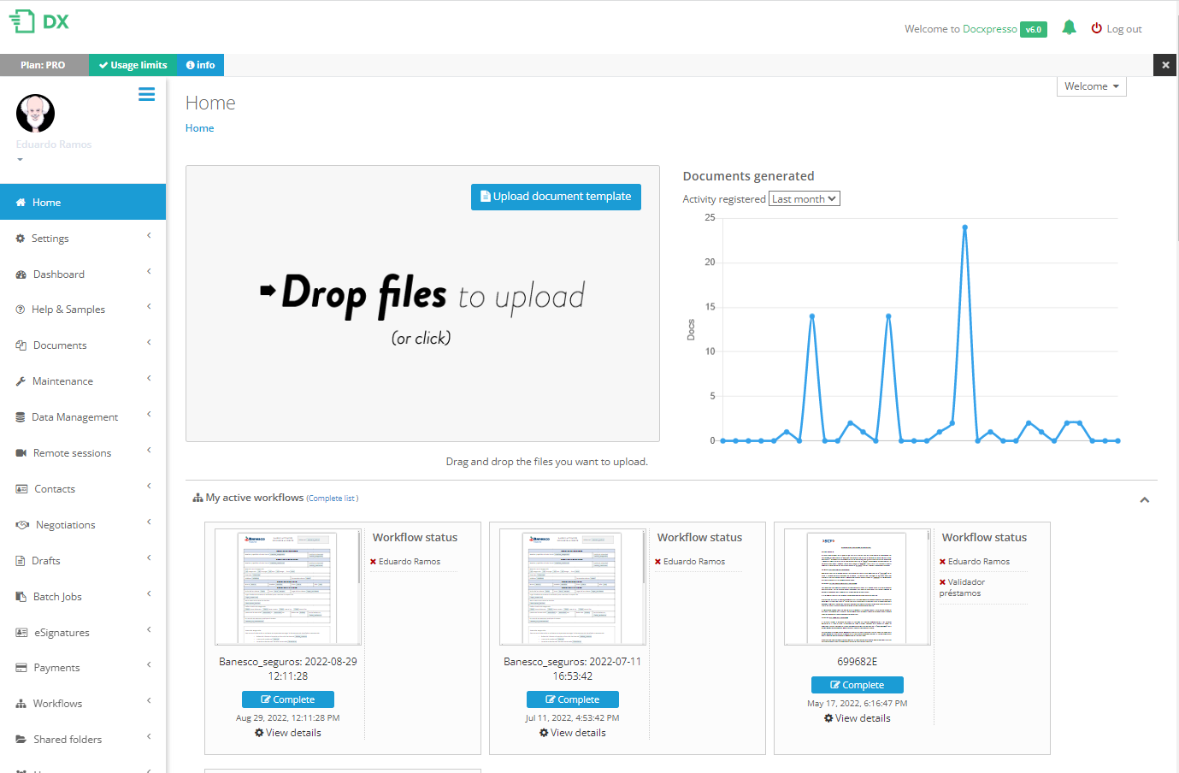Image resolution: width=1179 pixels, height=773 pixels.
Task: Select the Dashboard sidebar icon
Action: 21,274
